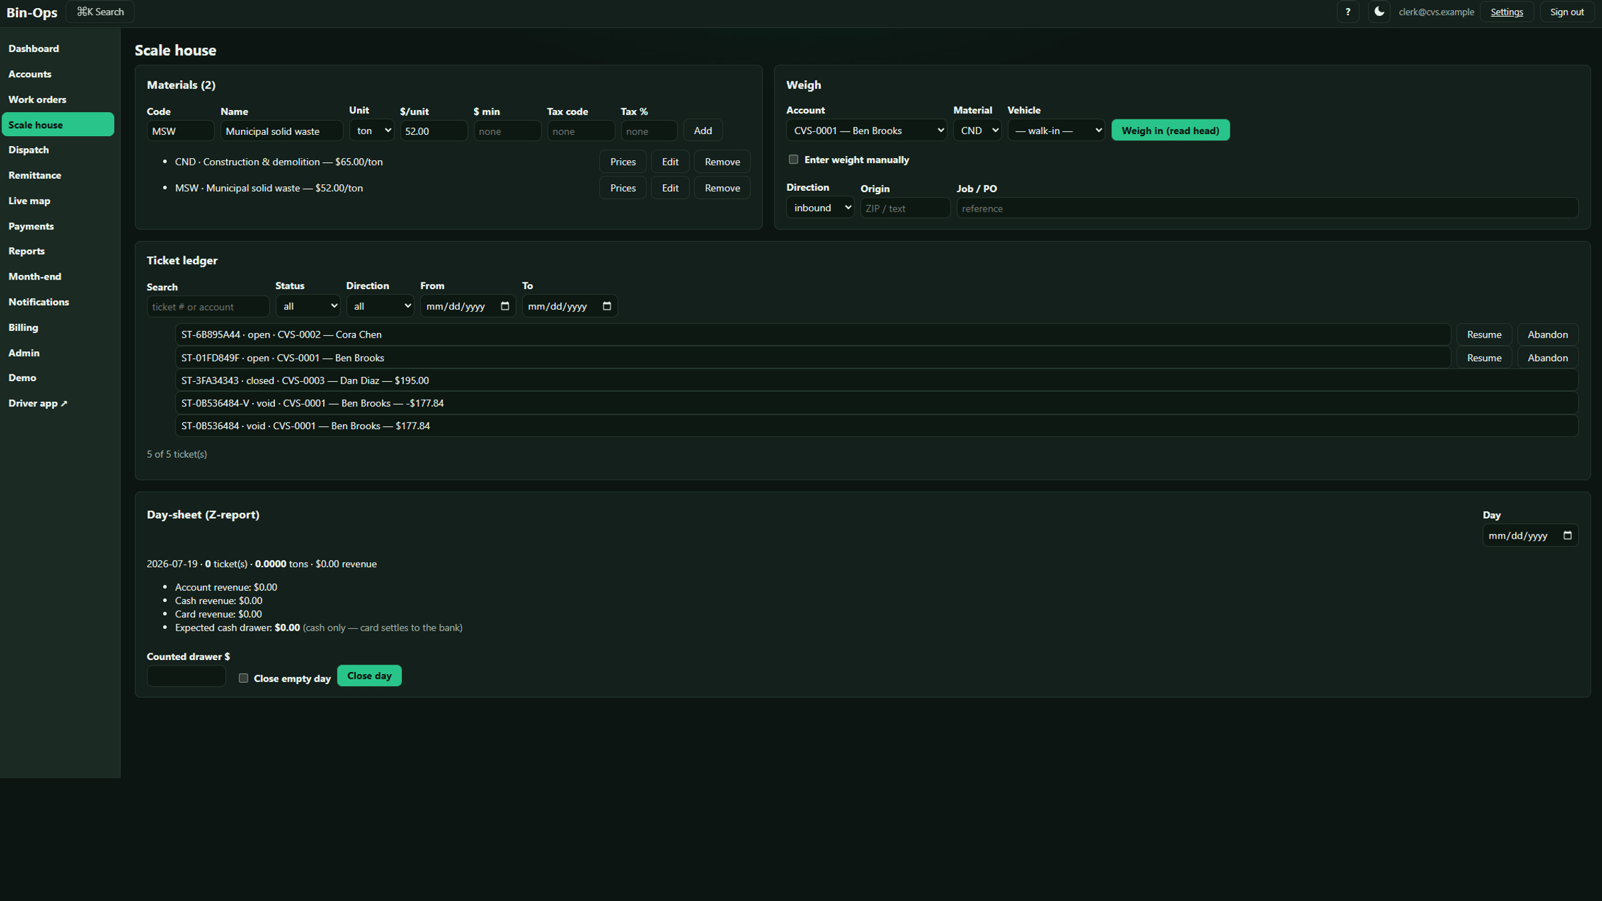
Task: Edit MSW Municipal solid waste material
Action: [670, 188]
